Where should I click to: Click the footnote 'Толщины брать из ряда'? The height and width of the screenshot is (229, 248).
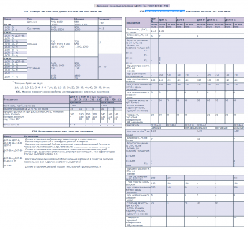[28, 84]
